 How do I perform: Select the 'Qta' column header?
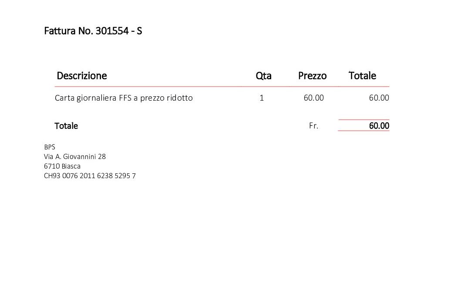[263, 76]
